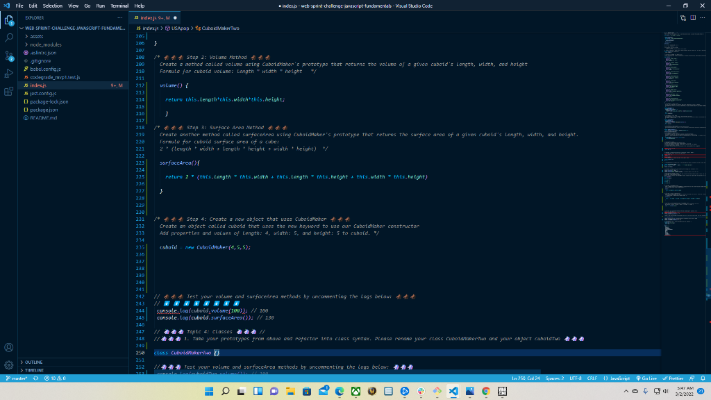Open README.md in the file explorer
This screenshot has height=400, width=711.
point(43,118)
